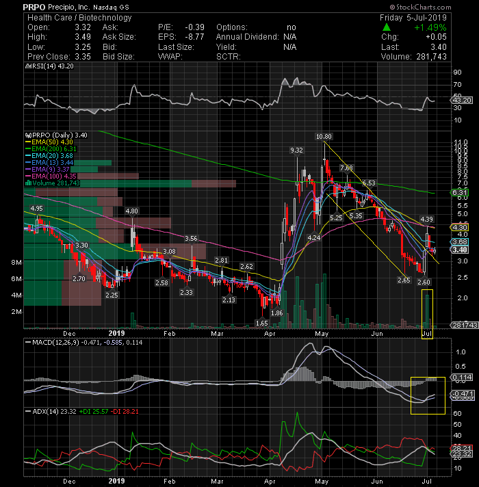Click the 281743 volume axis tag
Viewport: 479px width, 487px height.
[x=464, y=325]
